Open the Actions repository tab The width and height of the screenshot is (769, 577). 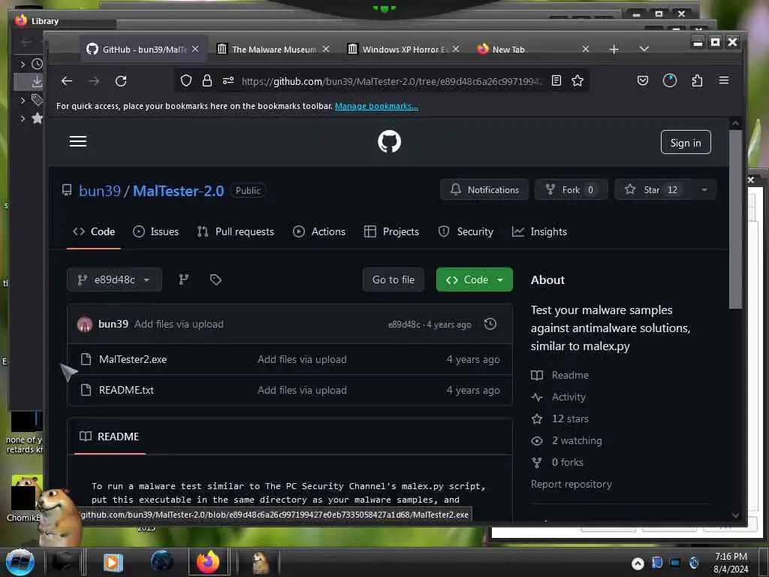pyautogui.click(x=318, y=231)
